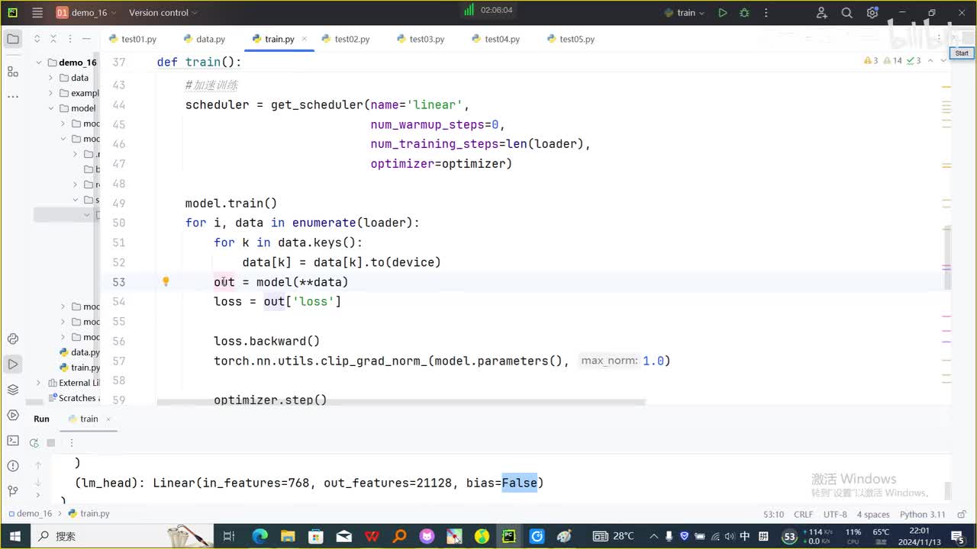
Task: Close the train Run tab
Action: click(x=108, y=419)
